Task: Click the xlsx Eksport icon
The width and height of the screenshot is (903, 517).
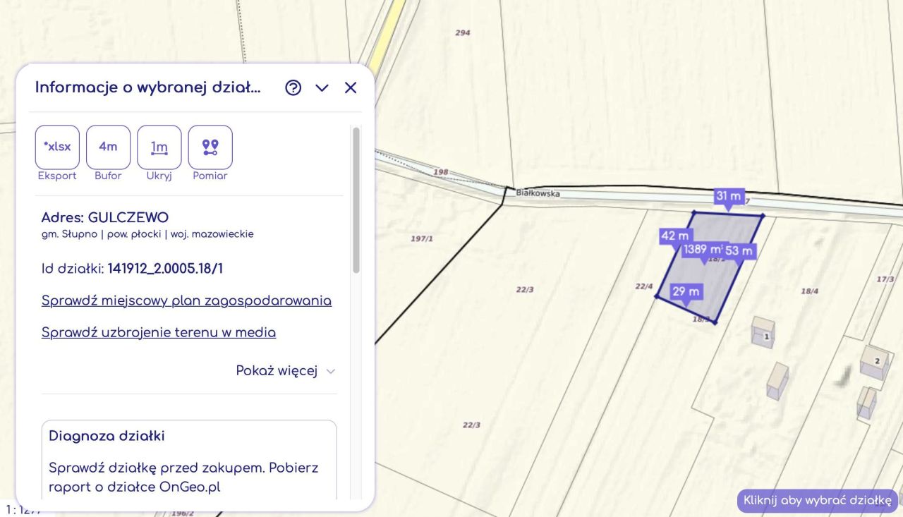Action: [x=57, y=147]
